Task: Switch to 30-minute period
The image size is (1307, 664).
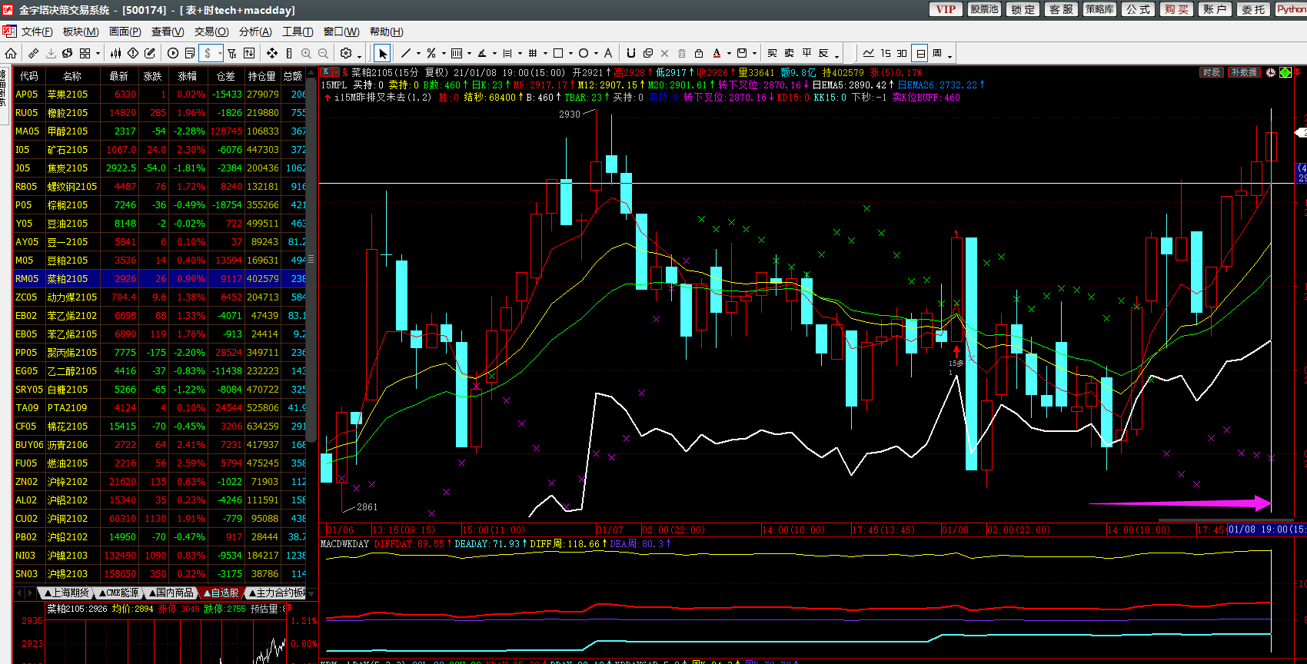Action: 902,53
